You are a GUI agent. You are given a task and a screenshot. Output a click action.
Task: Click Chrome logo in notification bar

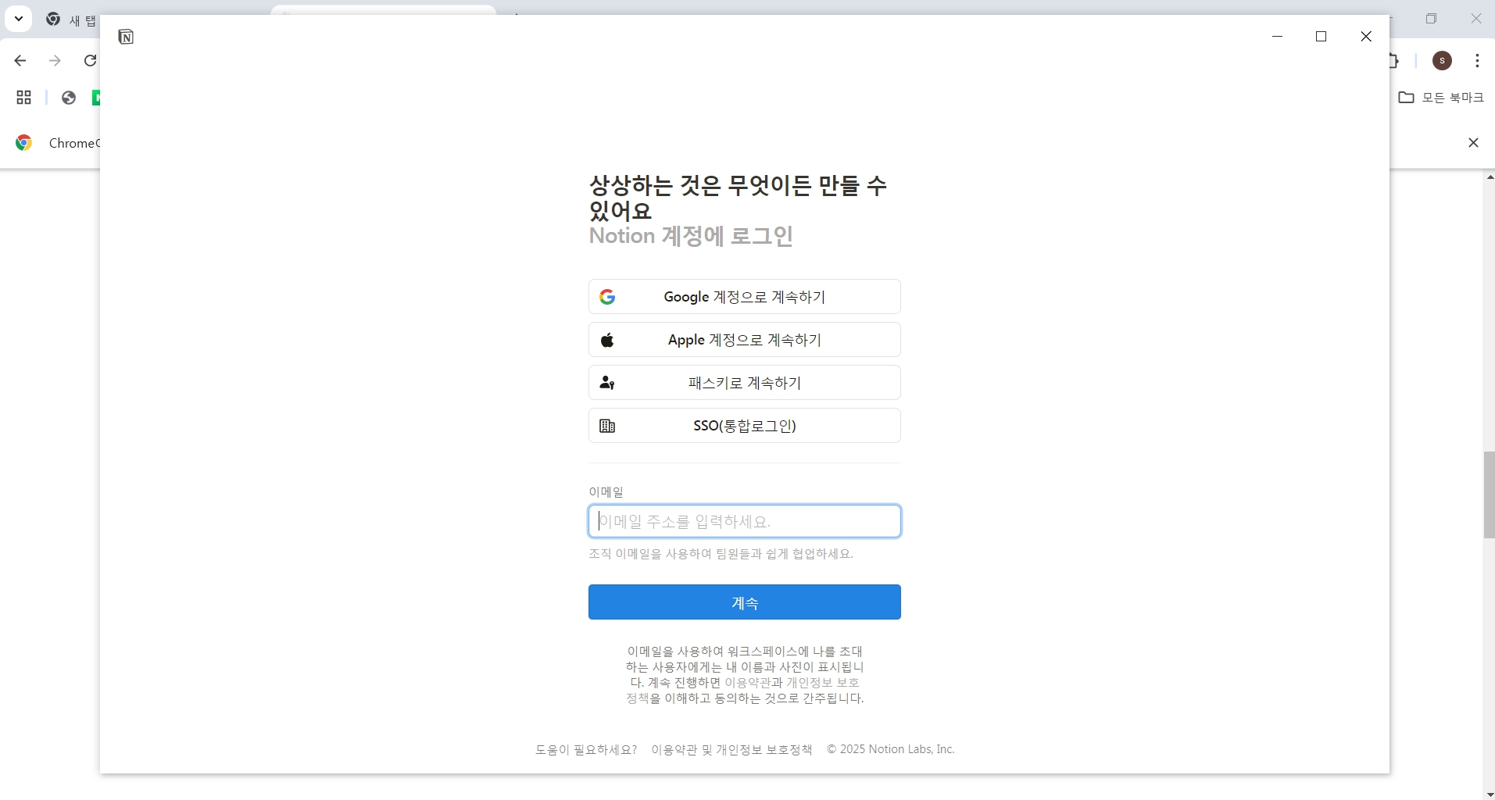point(24,143)
